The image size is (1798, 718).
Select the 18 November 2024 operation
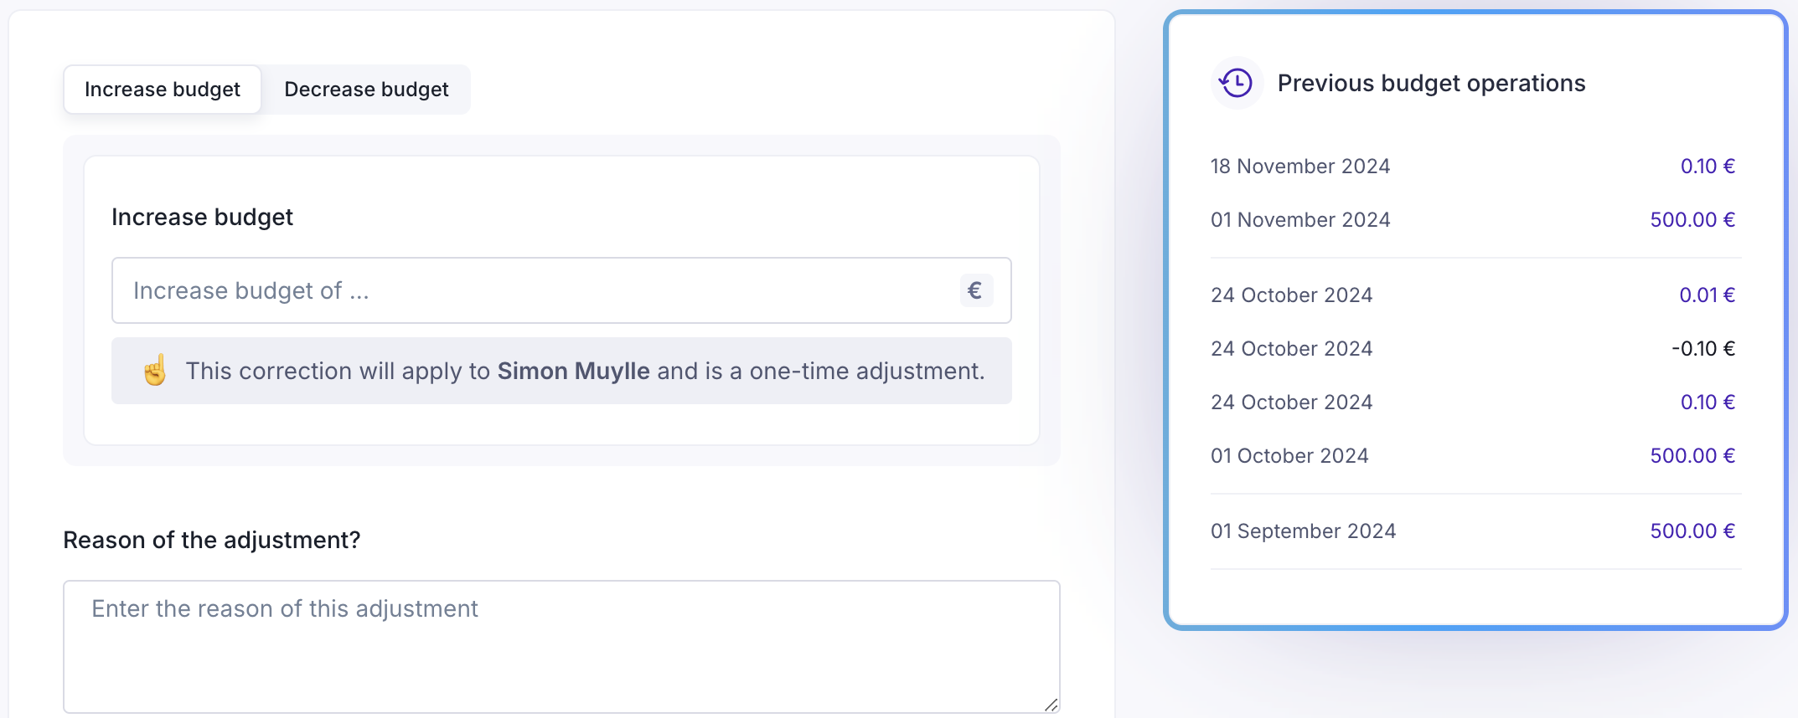coord(1300,167)
